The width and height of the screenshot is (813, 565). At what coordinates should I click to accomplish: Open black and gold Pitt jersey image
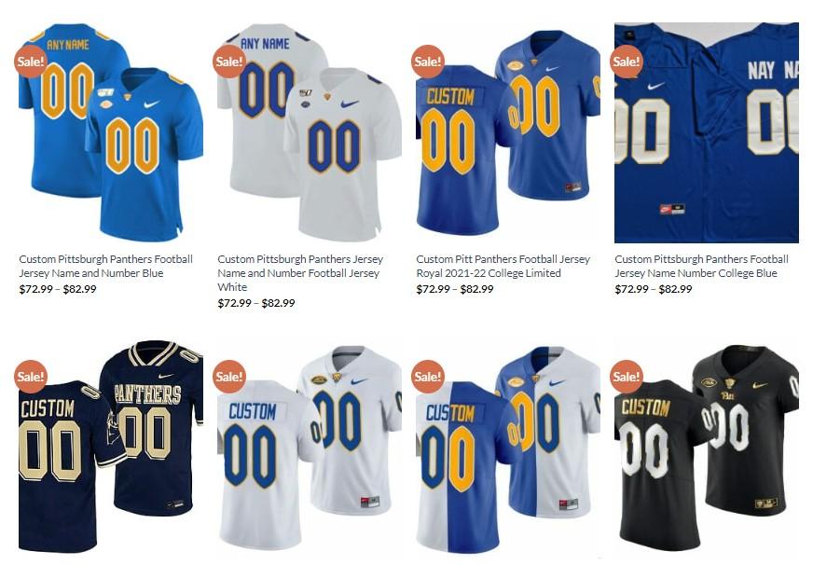[x=707, y=447]
